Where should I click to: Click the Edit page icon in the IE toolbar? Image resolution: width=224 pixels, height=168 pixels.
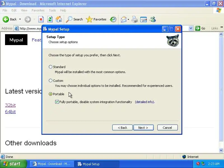[144, 19]
